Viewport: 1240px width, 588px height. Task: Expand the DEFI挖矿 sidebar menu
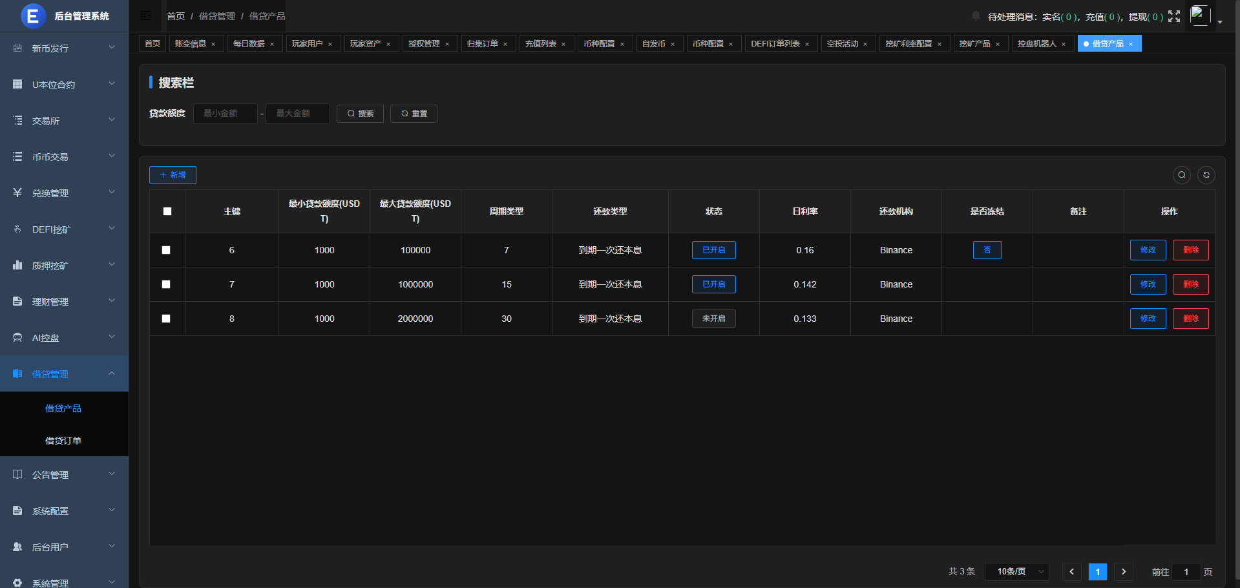click(x=64, y=229)
